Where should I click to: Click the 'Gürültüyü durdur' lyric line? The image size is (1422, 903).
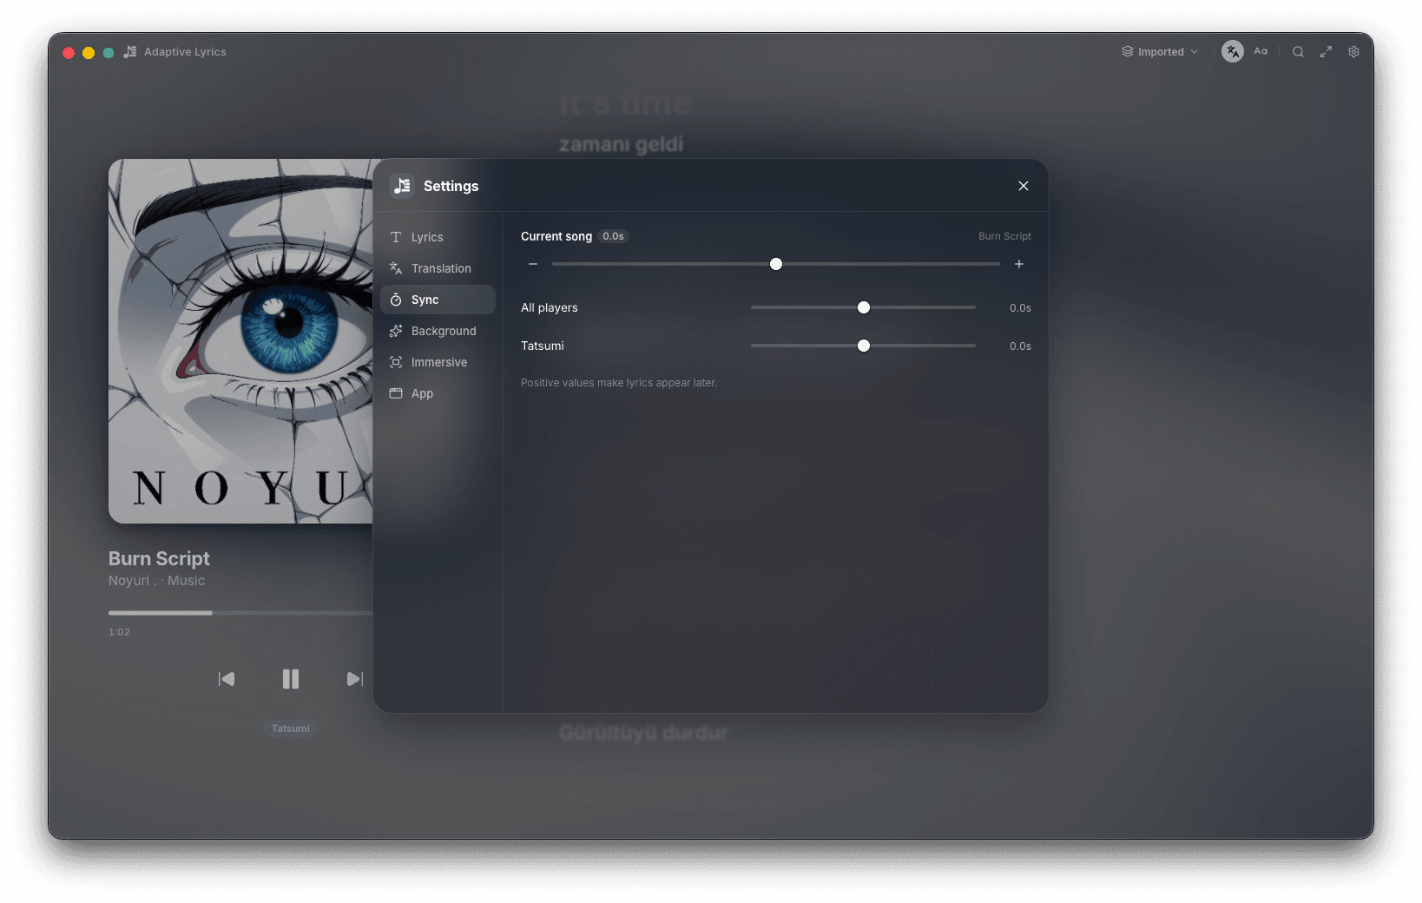[643, 733]
